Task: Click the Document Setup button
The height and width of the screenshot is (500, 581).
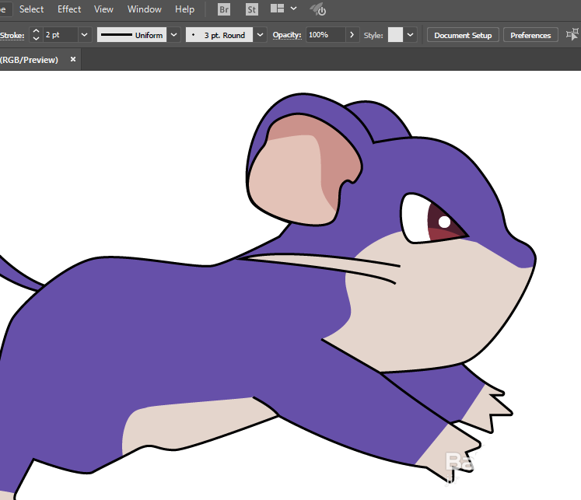Action: click(463, 35)
